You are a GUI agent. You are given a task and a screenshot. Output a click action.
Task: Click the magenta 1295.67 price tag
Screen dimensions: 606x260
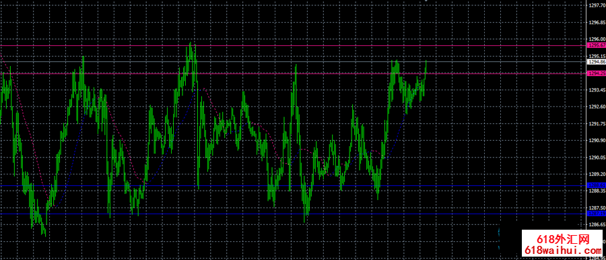point(597,46)
